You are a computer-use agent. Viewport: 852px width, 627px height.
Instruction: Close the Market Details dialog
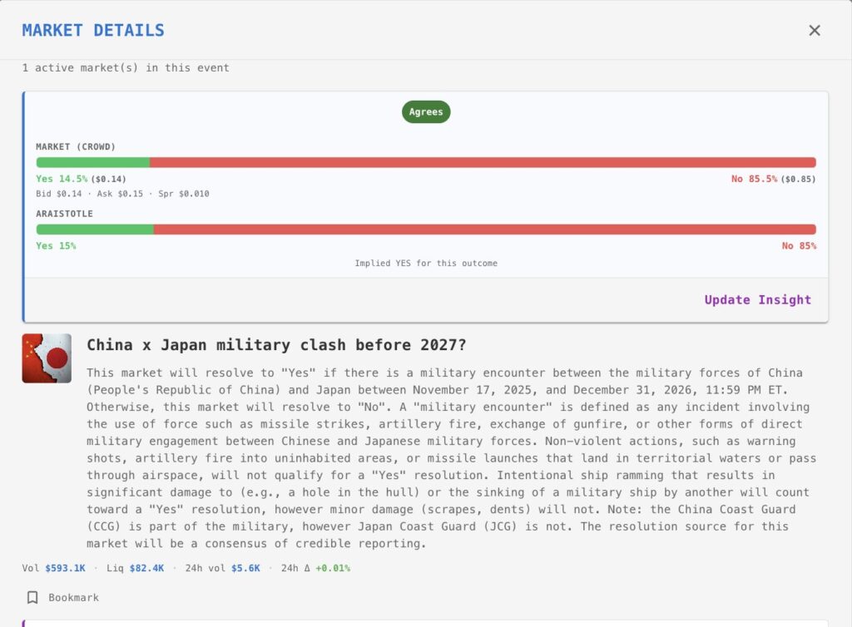(814, 31)
